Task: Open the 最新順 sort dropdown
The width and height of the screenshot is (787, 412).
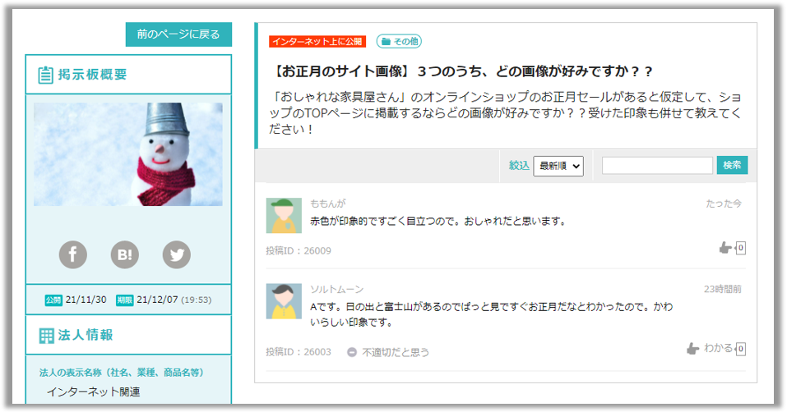Action: click(558, 166)
